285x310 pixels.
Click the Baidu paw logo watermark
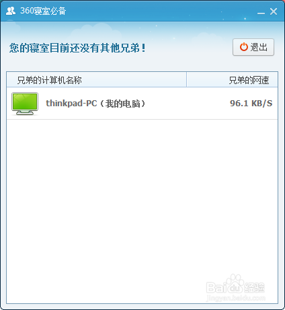pyautogui.click(x=235, y=283)
